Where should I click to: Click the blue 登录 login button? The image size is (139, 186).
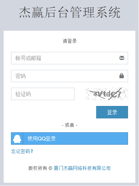(x=112, y=112)
